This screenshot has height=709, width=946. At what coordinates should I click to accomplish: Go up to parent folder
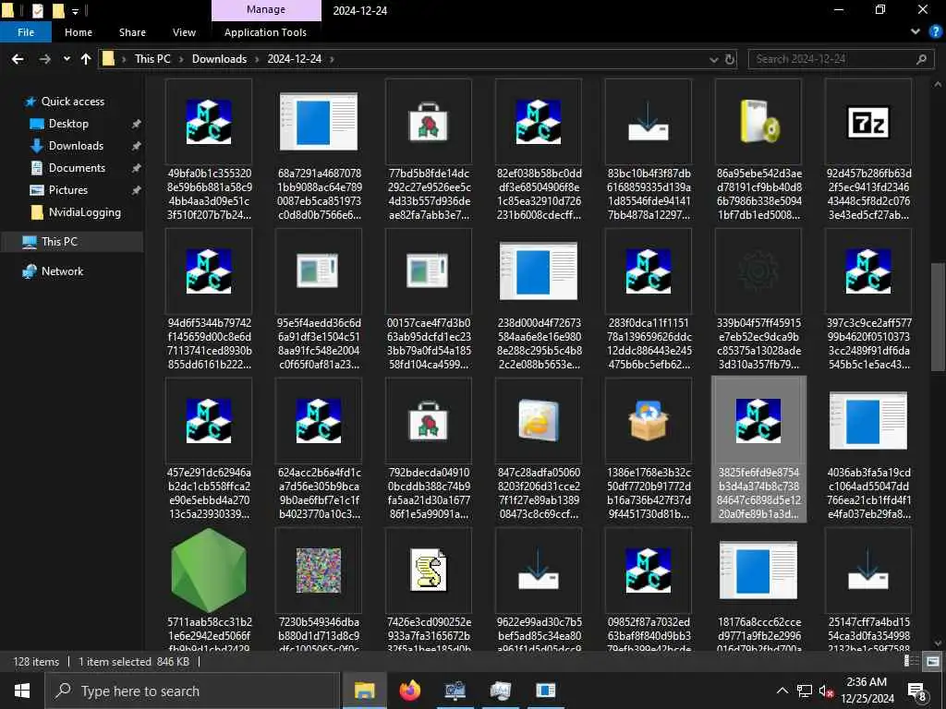86,59
